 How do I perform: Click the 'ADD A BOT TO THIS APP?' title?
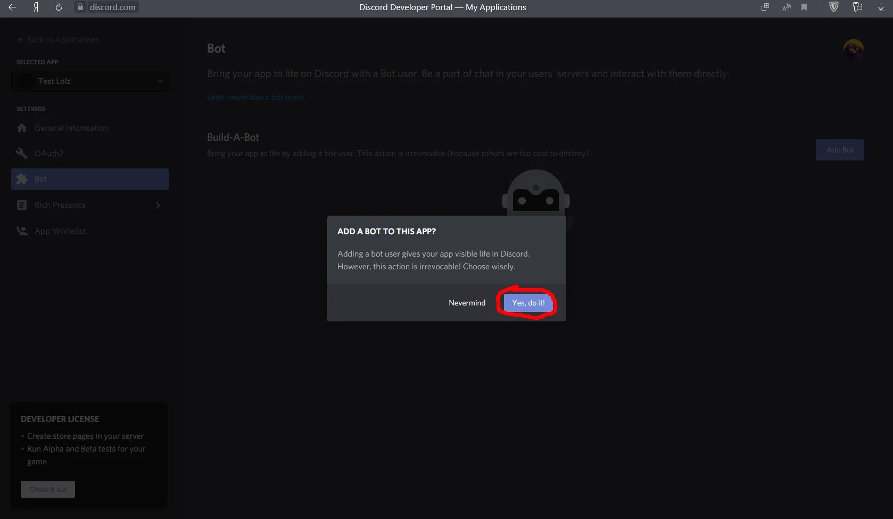[x=386, y=231]
